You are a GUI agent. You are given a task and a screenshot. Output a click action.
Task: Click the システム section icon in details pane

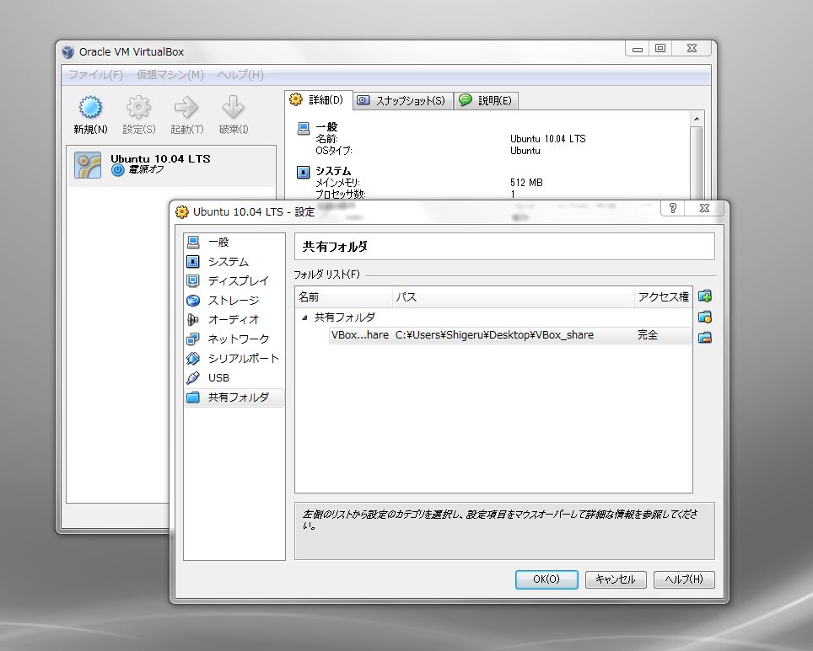(304, 172)
